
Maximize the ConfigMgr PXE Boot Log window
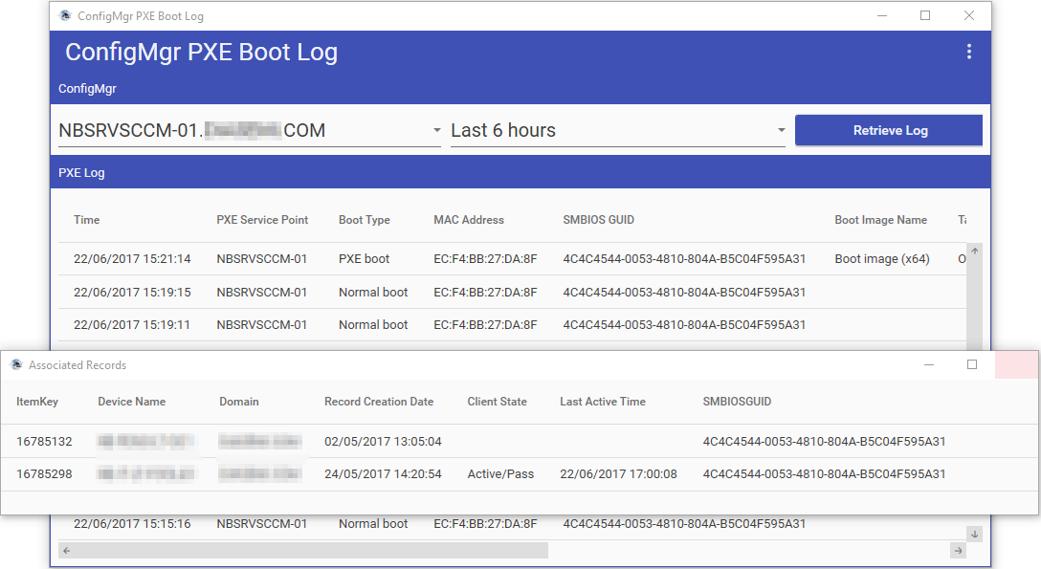tap(925, 15)
